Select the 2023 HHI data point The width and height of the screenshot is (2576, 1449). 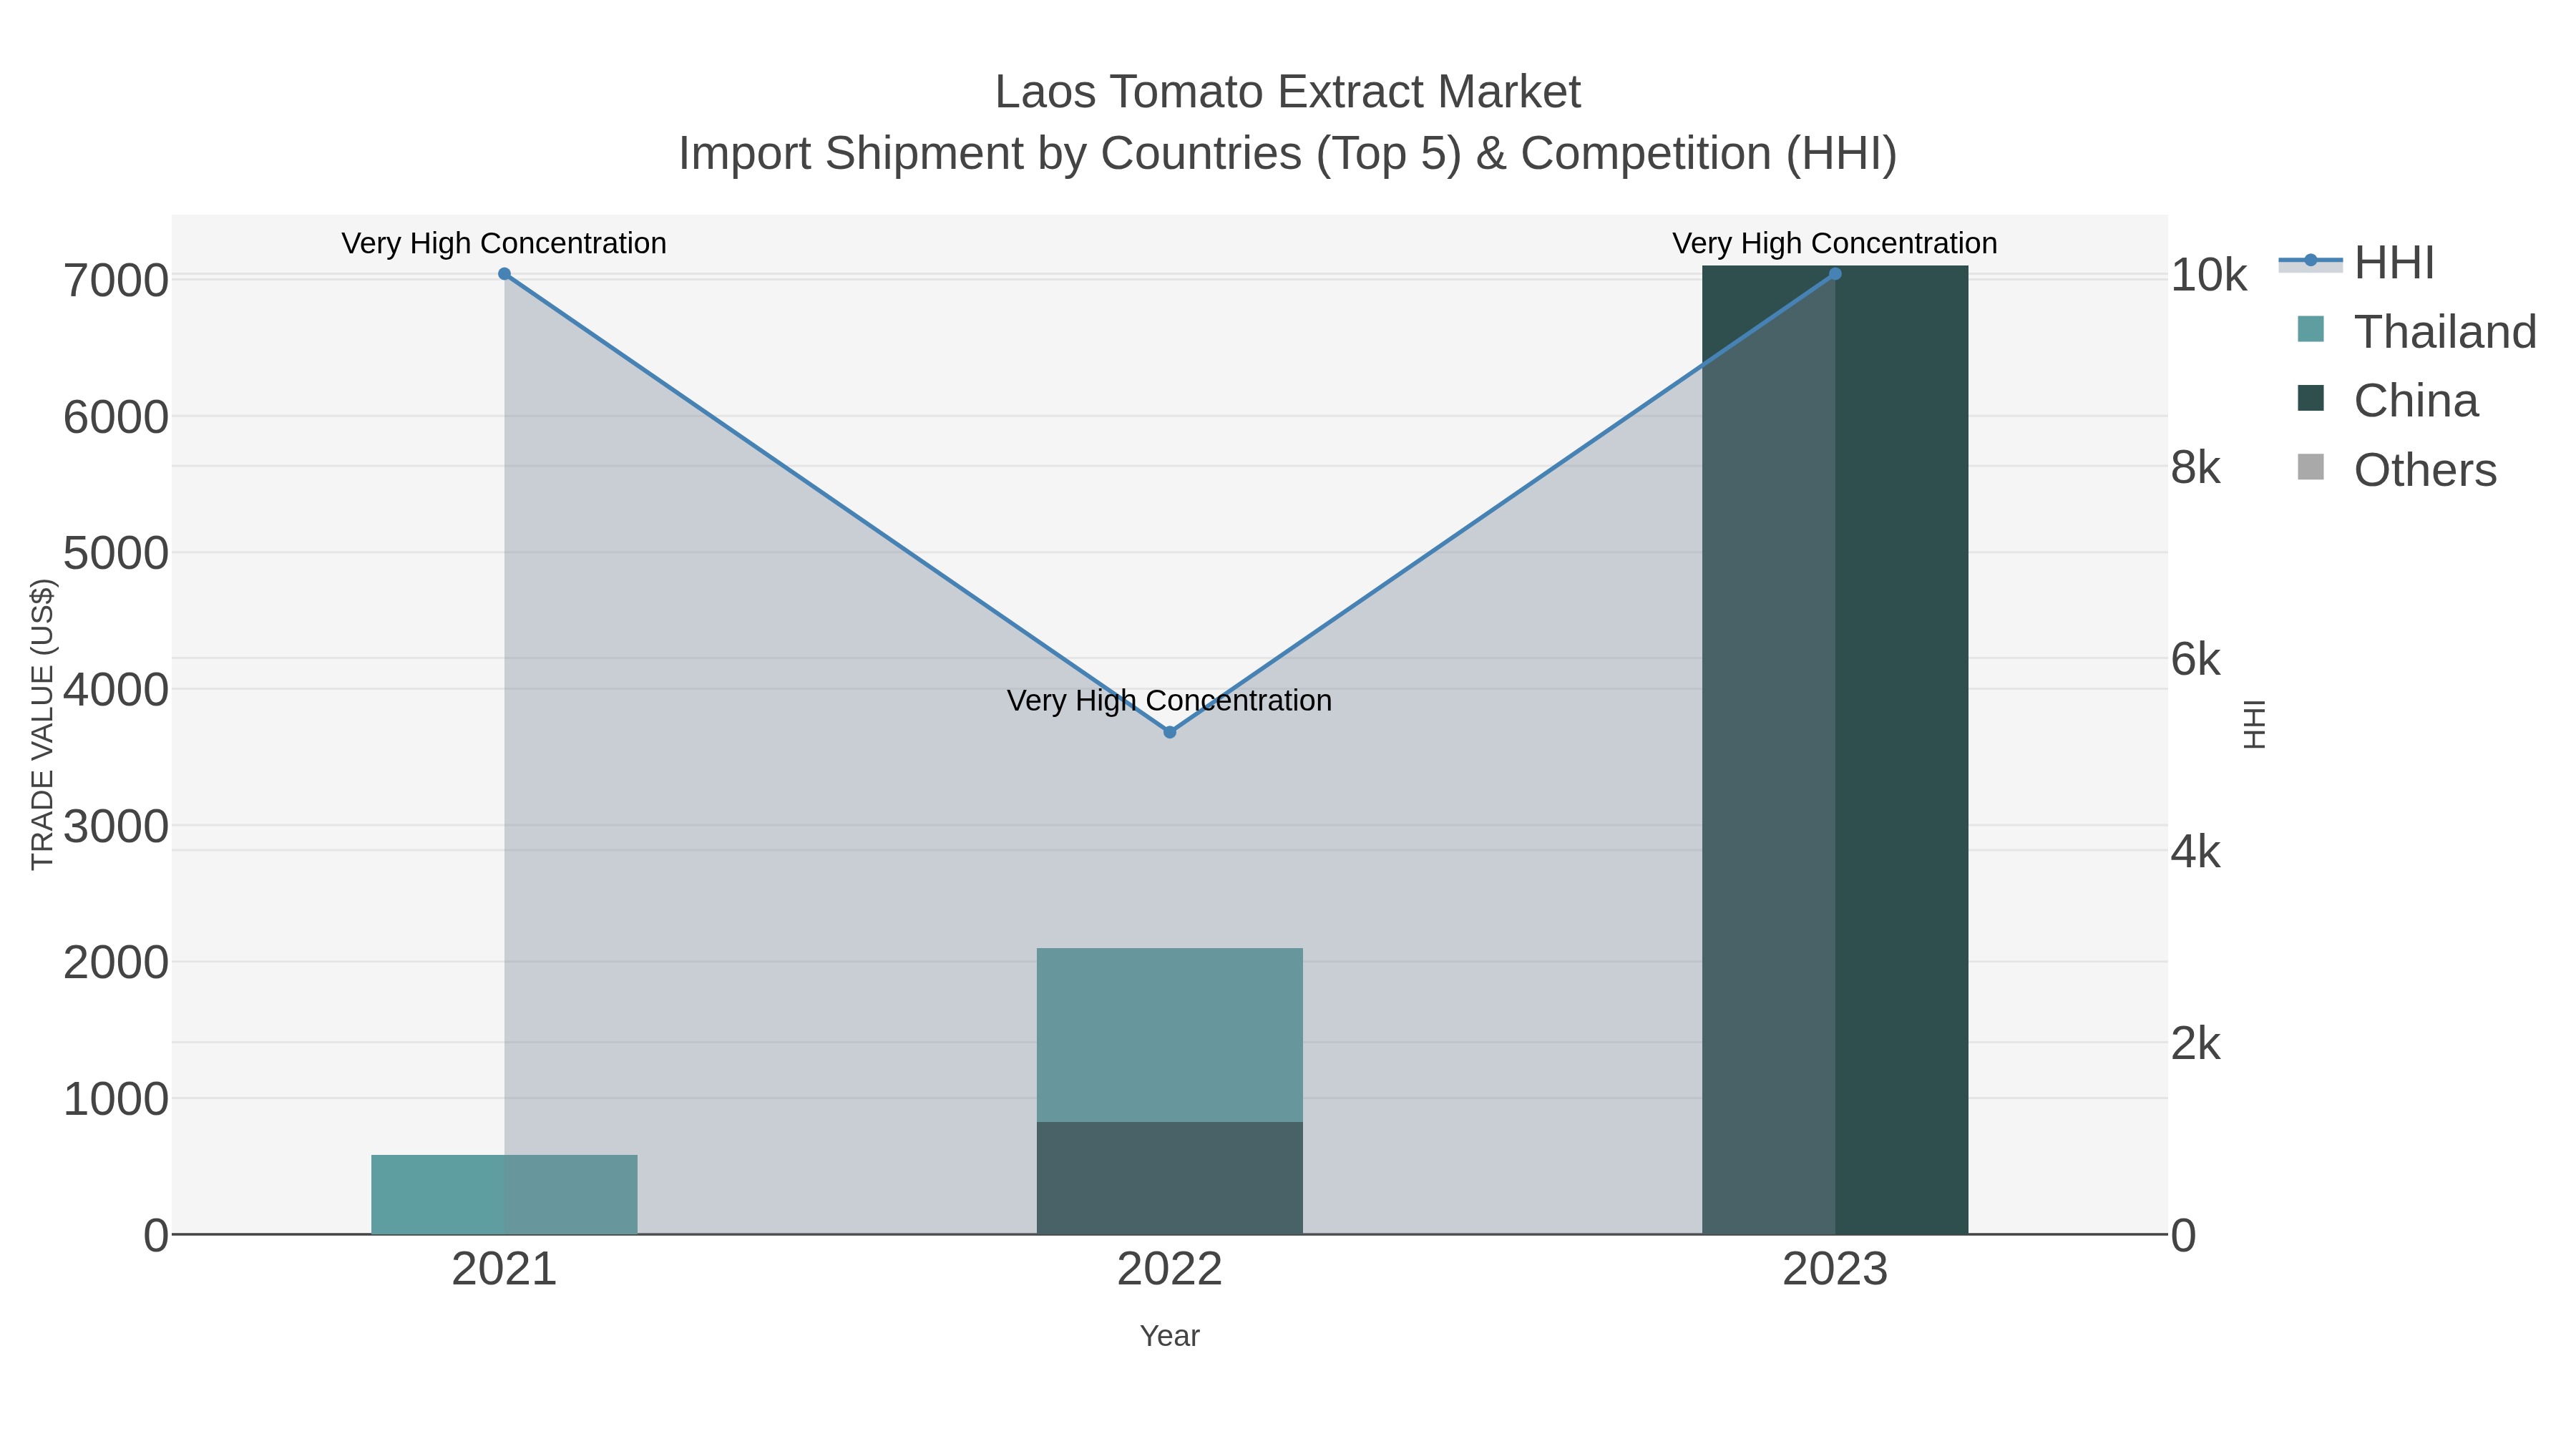point(1835,274)
